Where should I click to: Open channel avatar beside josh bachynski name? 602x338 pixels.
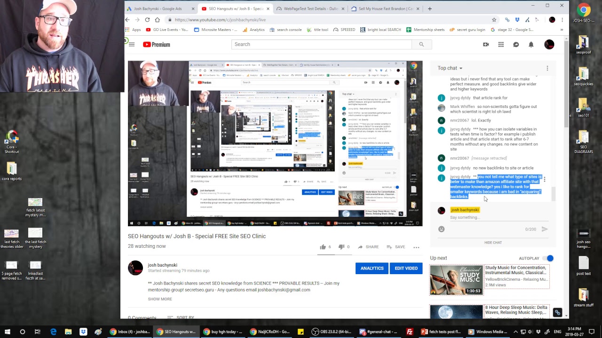point(135,268)
